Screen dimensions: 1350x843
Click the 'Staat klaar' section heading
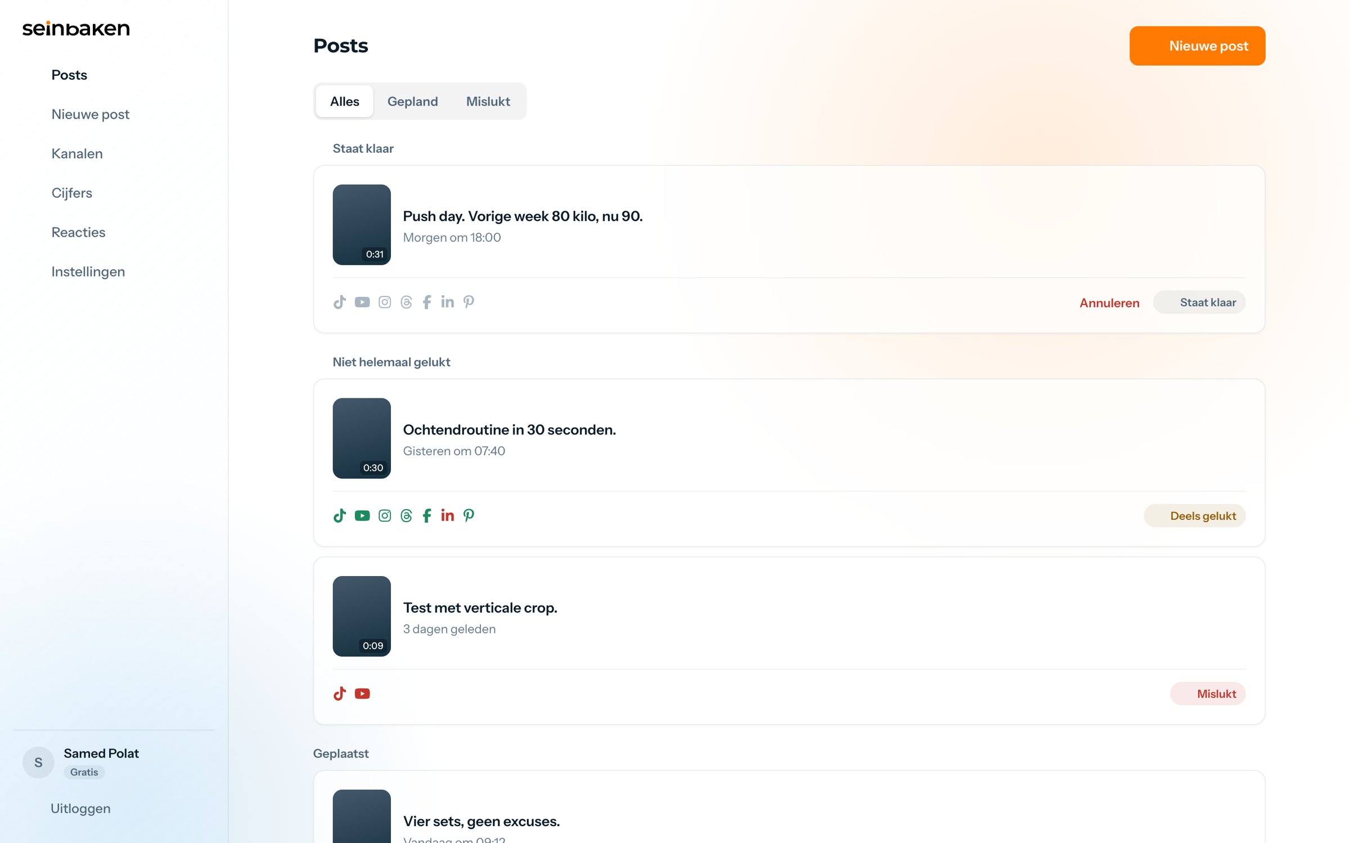(x=363, y=148)
